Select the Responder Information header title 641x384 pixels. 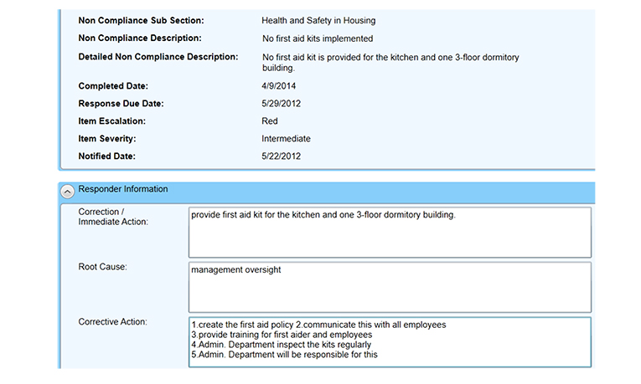pos(123,189)
